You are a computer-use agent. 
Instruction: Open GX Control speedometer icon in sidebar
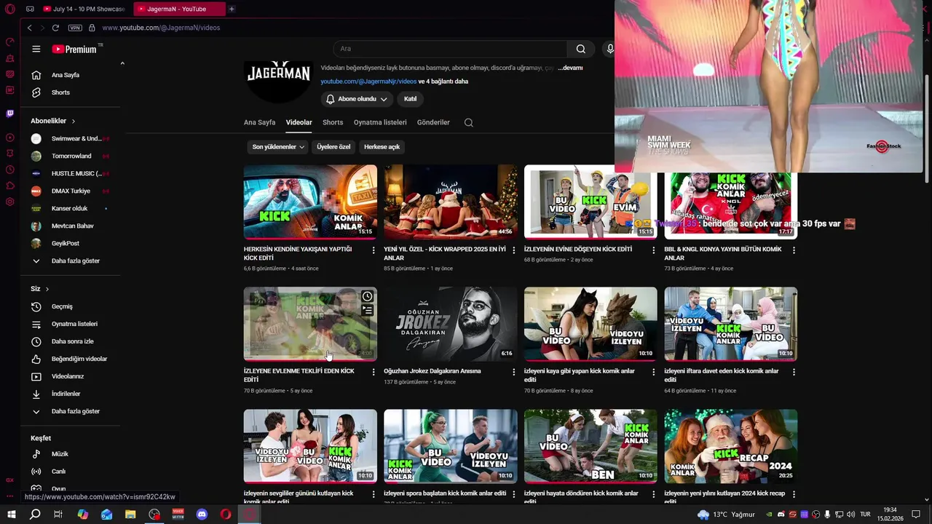pyautogui.click(x=9, y=42)
